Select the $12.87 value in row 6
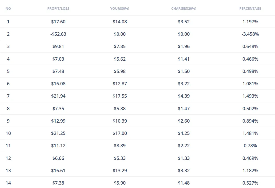Image resolution: width=275 pixels, height=188 pixels. point(120,83)
